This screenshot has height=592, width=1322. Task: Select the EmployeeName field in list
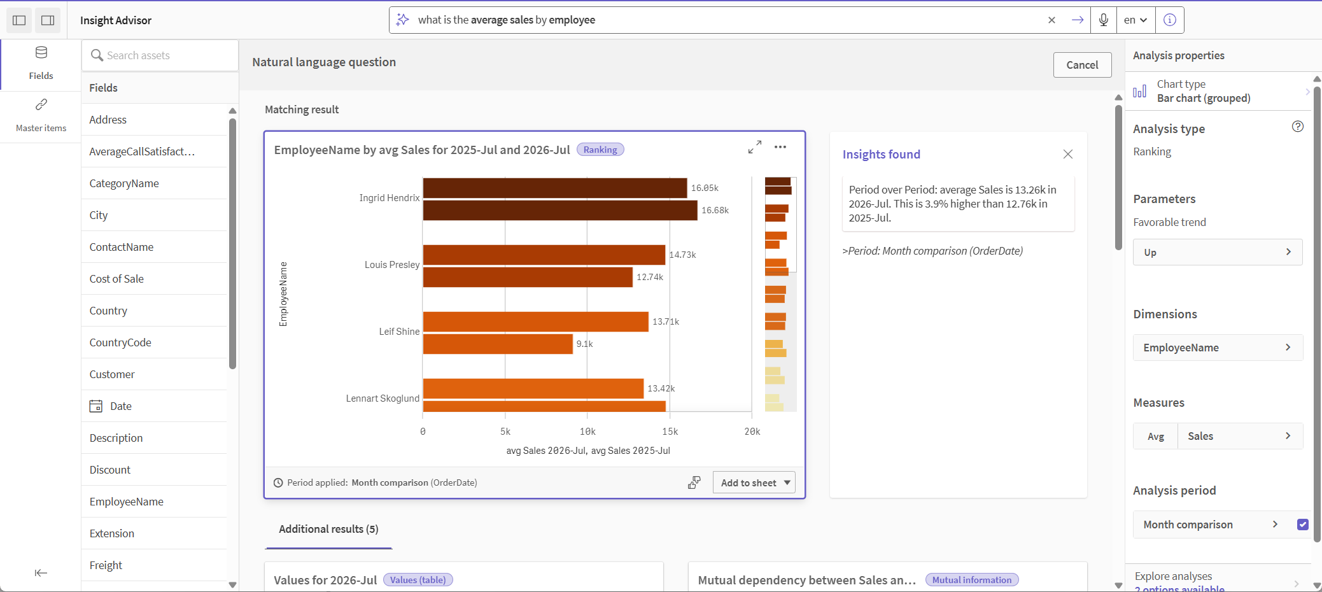pos(154,502)
